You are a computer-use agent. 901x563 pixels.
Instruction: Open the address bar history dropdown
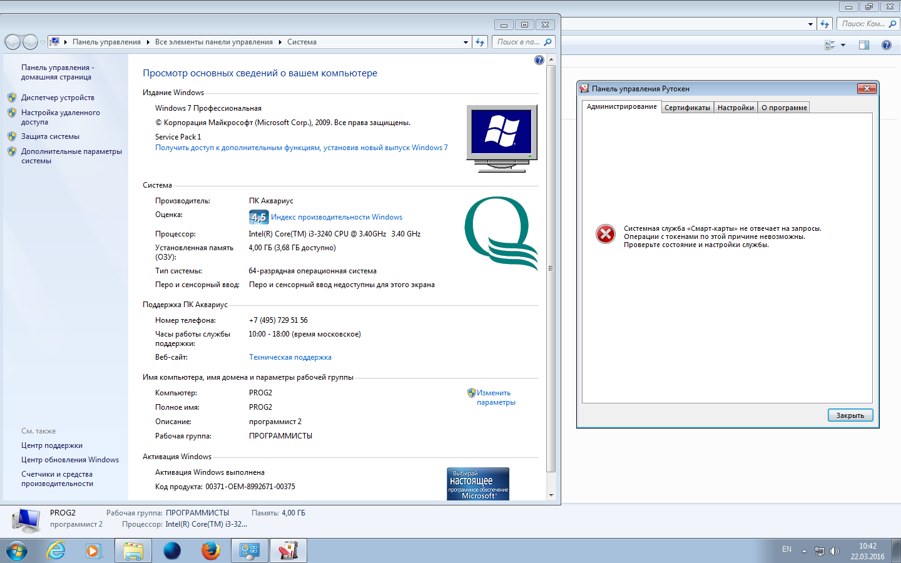[x=466, y=43]
